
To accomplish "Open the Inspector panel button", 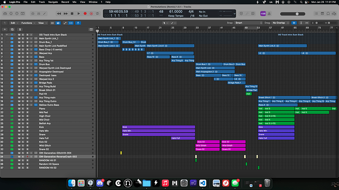I will [11, 14].
